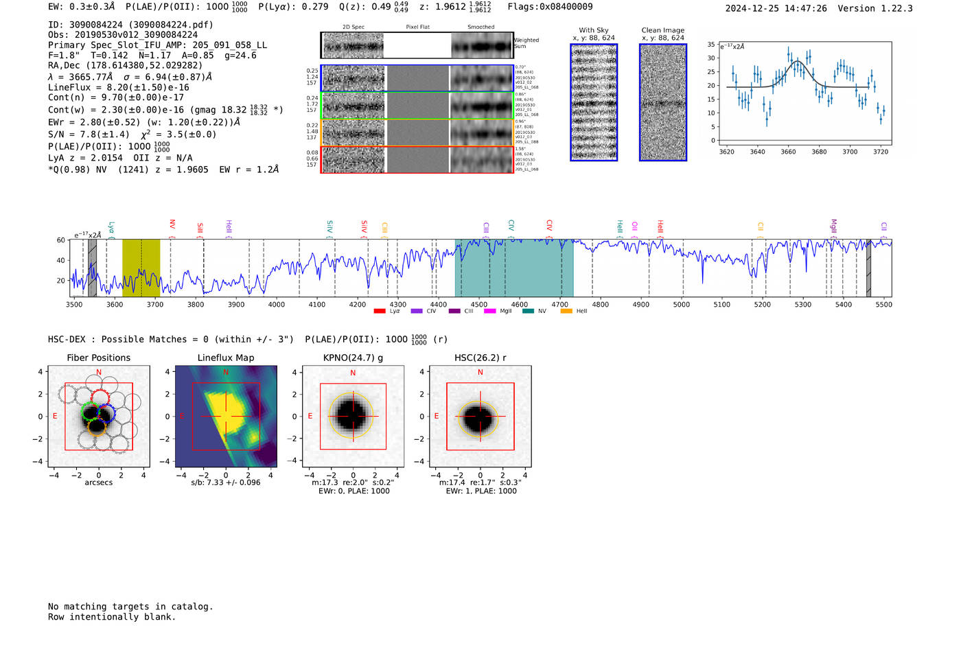Click 'No matching targets in catalog.' text
This screenshot has height=654, width=961.
click(130, 607)
